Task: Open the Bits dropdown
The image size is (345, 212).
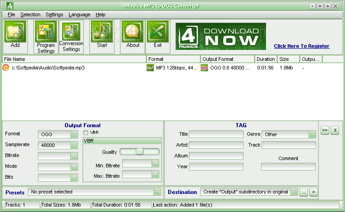Action: [74, 177]
